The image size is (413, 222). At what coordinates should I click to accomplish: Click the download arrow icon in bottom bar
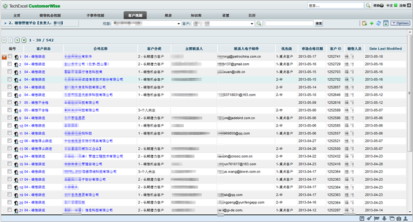click(x=384, y=218)
